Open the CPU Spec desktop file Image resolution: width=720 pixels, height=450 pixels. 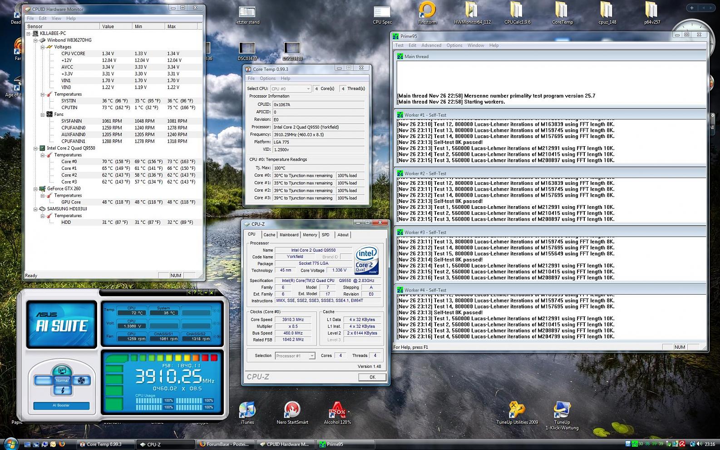pos(382,14)
